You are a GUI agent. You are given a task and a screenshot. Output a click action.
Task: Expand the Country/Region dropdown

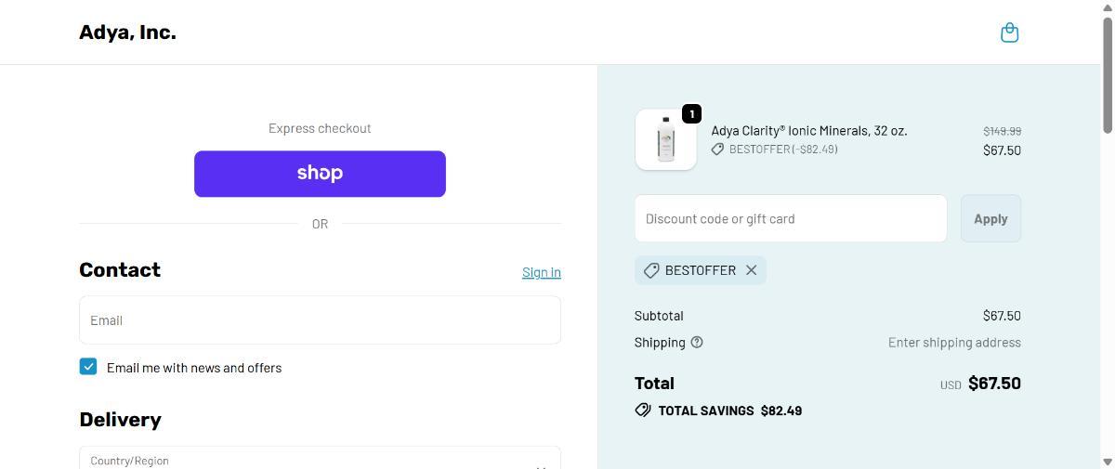(320, 460)
